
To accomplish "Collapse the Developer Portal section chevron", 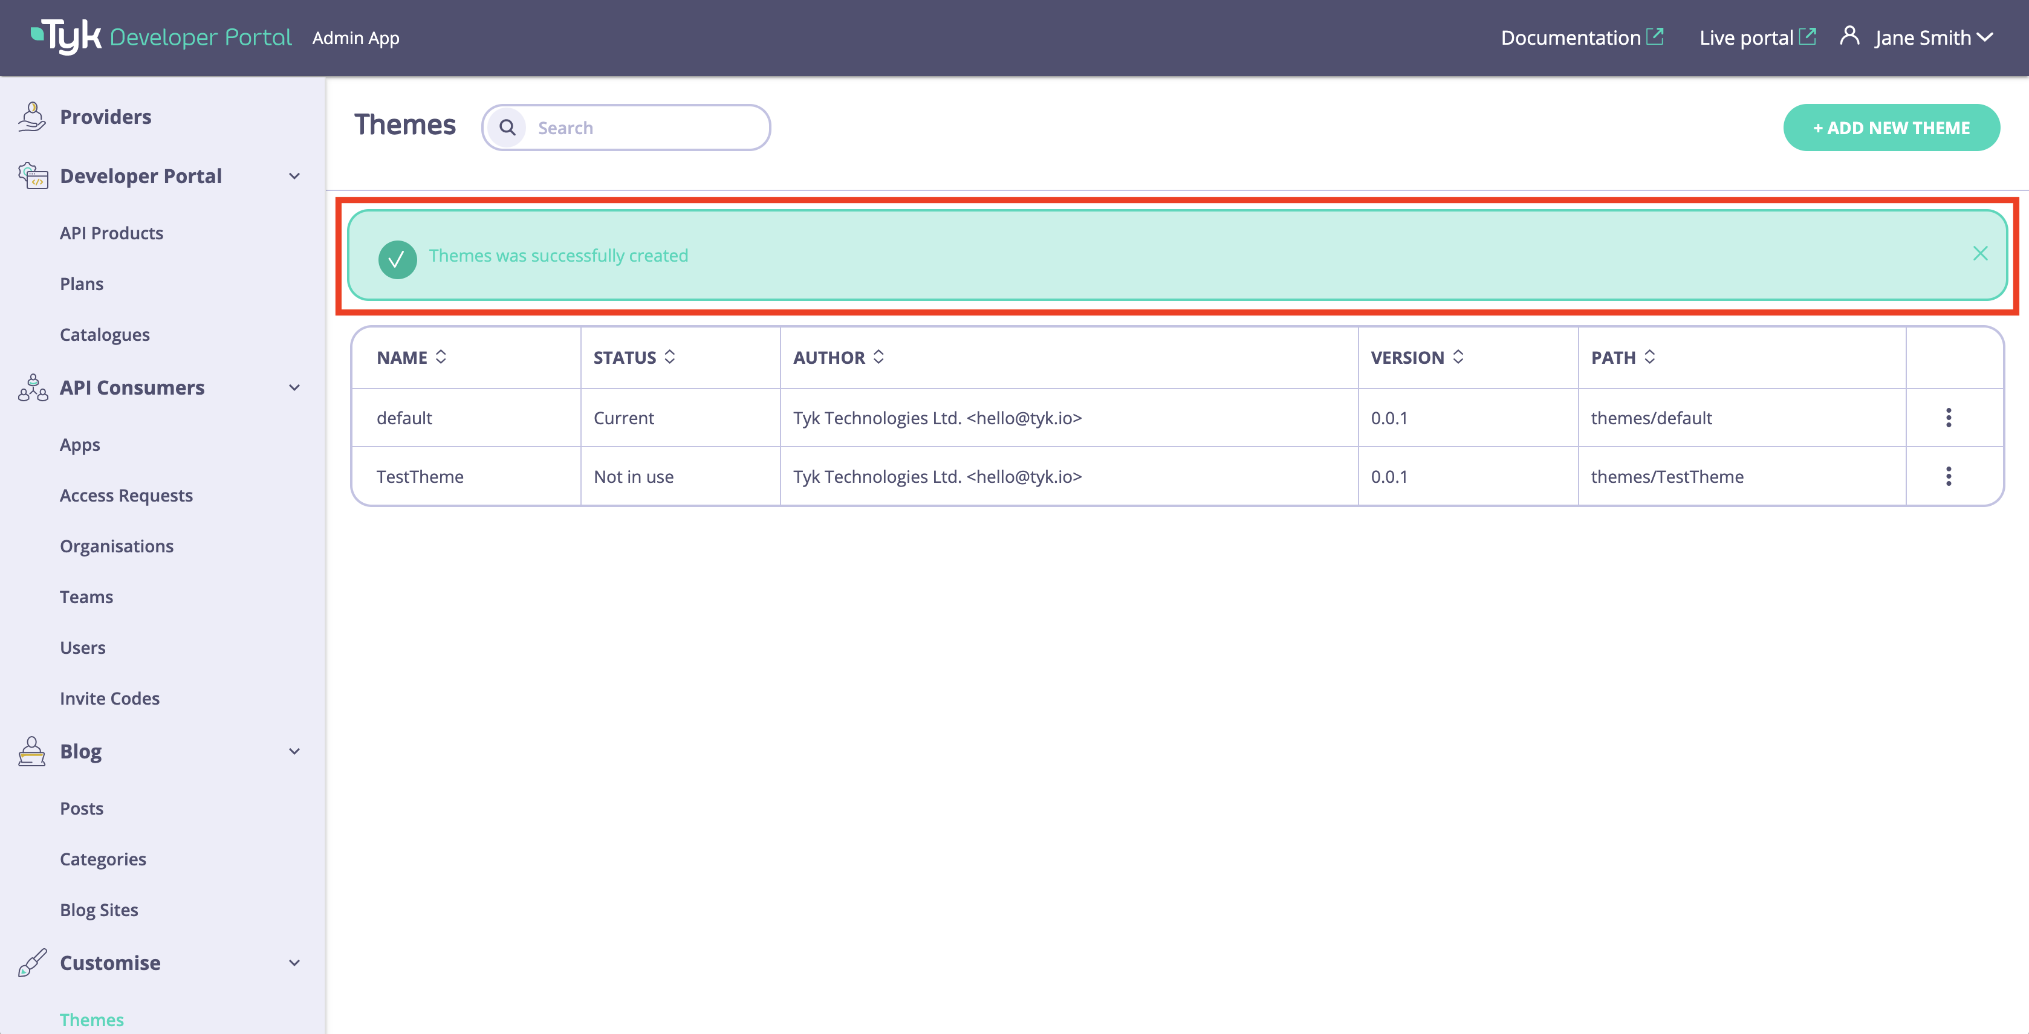I will coord(294,176).
